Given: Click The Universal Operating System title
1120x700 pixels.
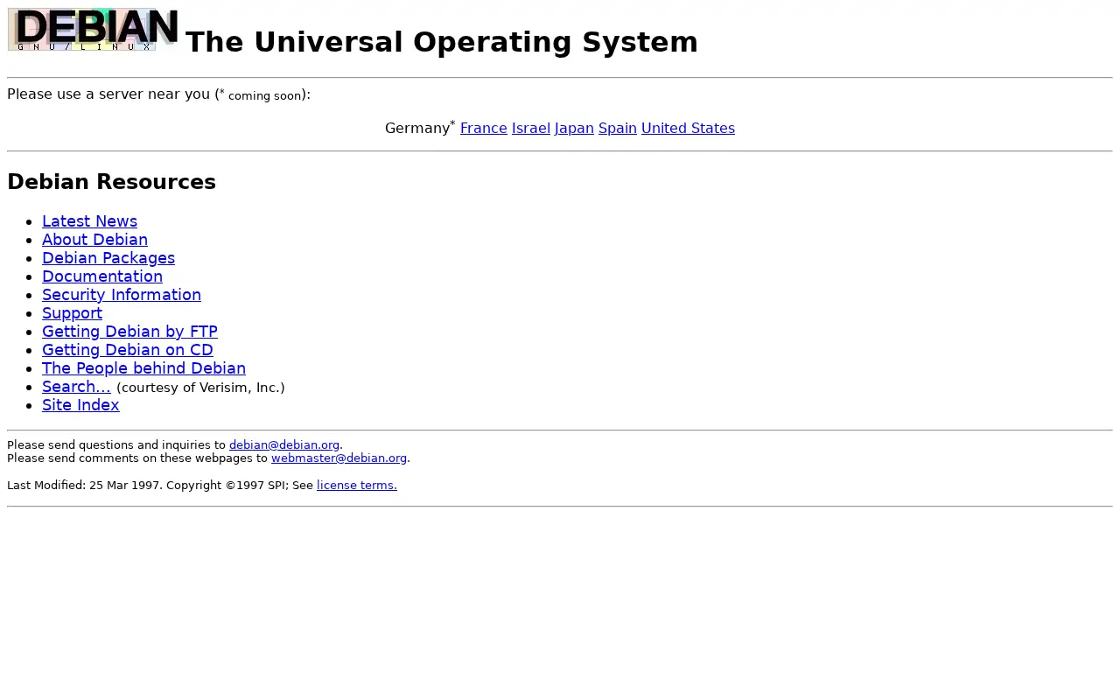Looking at the screenshot, I should [442, 42].
